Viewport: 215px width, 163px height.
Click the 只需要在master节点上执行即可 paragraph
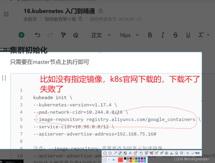point(50,62)
